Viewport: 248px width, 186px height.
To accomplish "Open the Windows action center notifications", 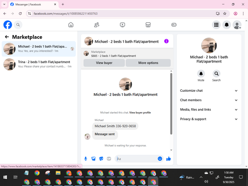I will [241, 177].
